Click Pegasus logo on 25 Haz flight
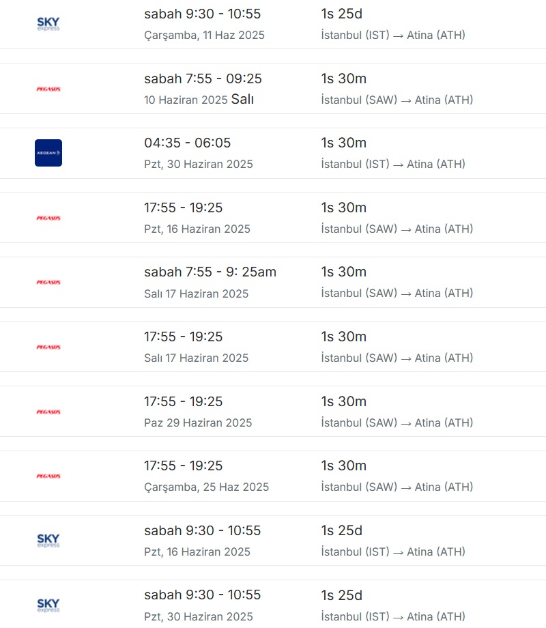Viewport: 546px width, 628px height. (48, 476)
